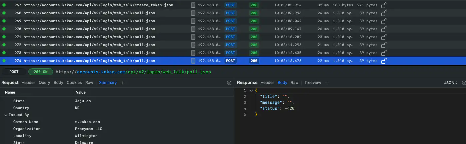Viewport: 466px width, 144px height.
Task: Click the lock icon on request 968
Action: tap(384, 13)
